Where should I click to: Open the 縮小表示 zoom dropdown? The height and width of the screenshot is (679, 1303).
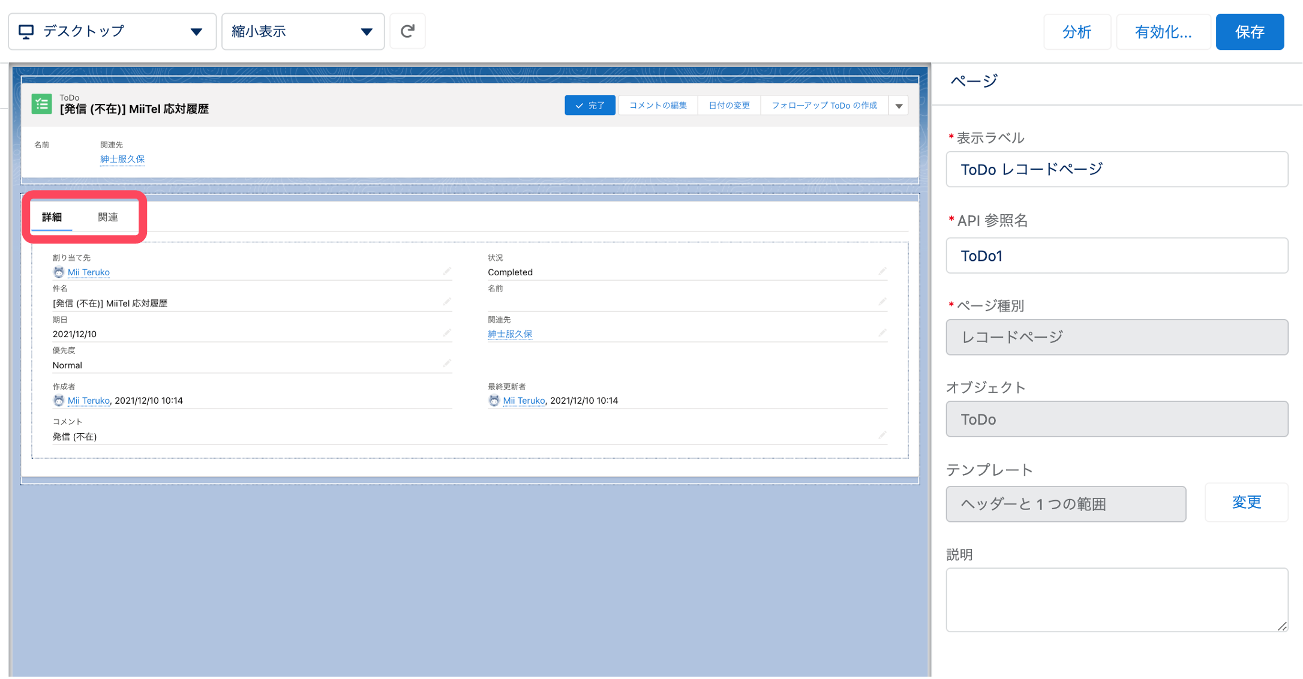303,31
